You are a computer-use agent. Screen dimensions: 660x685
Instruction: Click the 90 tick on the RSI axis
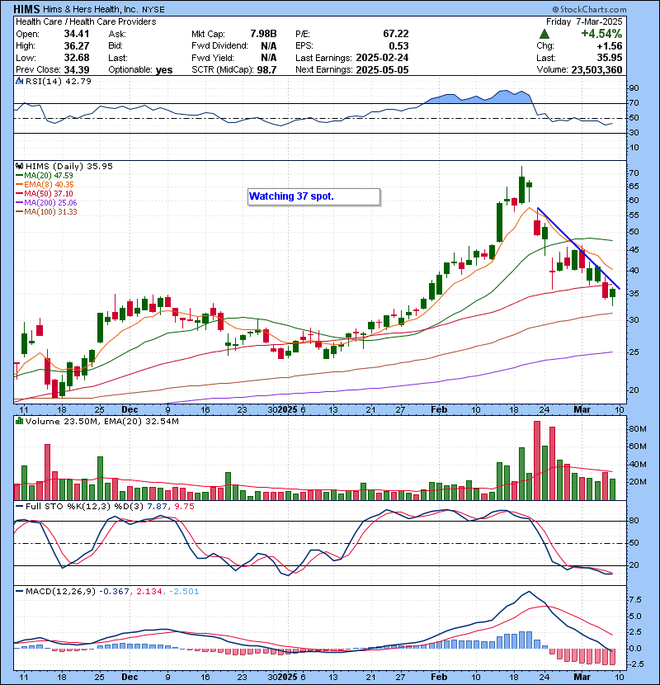coord(634,88)
